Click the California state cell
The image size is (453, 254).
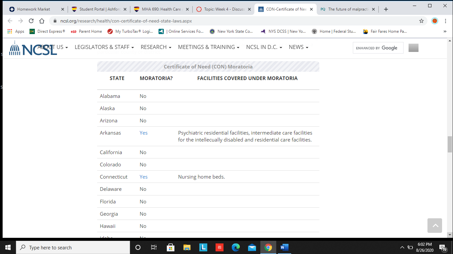point(111,152)
